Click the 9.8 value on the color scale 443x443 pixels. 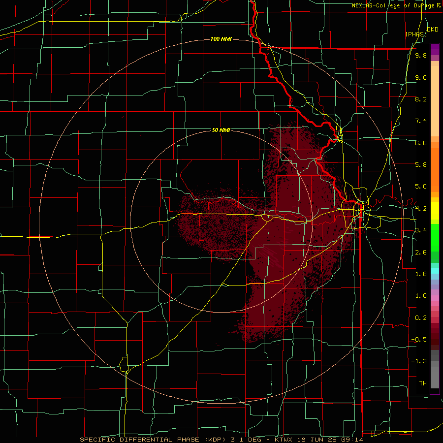(421, 55)
